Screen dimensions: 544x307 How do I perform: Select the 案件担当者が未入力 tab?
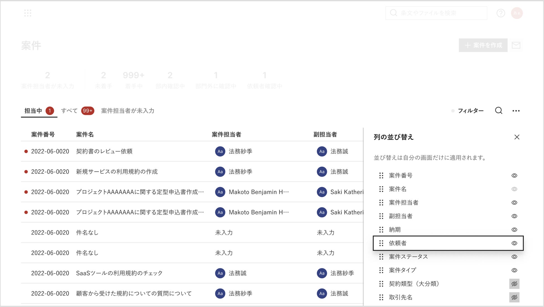tap(127, 111)
